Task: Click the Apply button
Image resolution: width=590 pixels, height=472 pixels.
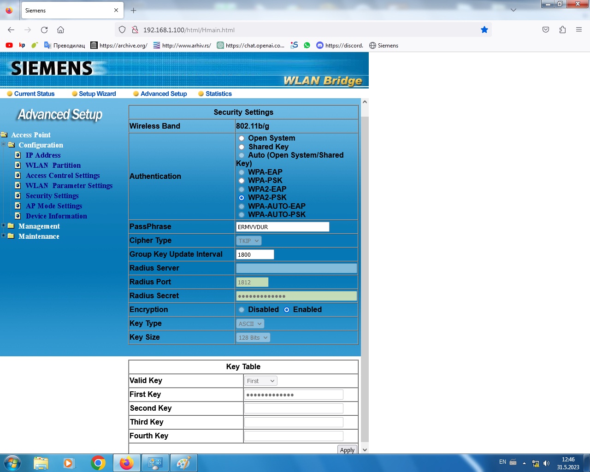Action: (x=347, y=450)
